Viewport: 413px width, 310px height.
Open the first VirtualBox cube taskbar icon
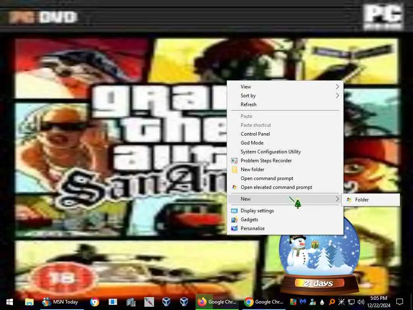166,302
